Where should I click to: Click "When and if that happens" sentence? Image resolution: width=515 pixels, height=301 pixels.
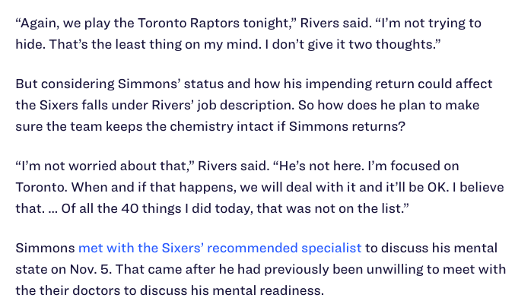tap(259, 188)
